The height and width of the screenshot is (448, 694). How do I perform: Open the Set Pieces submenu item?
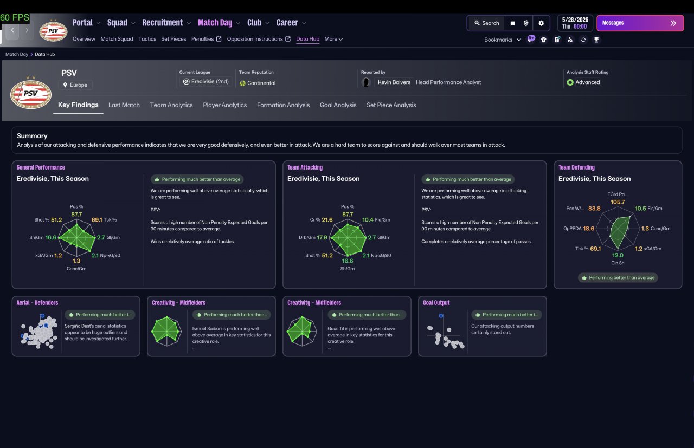[x=173, y=39]
